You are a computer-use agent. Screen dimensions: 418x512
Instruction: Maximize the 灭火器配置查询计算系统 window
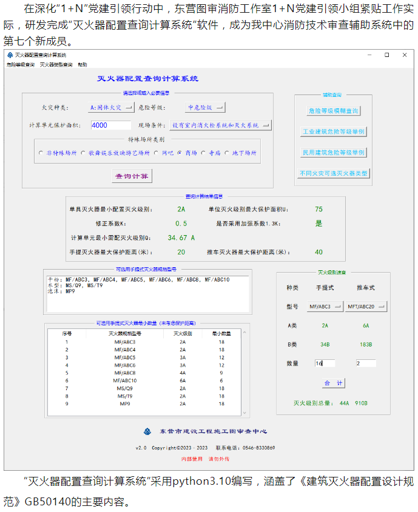pos(386,55)
